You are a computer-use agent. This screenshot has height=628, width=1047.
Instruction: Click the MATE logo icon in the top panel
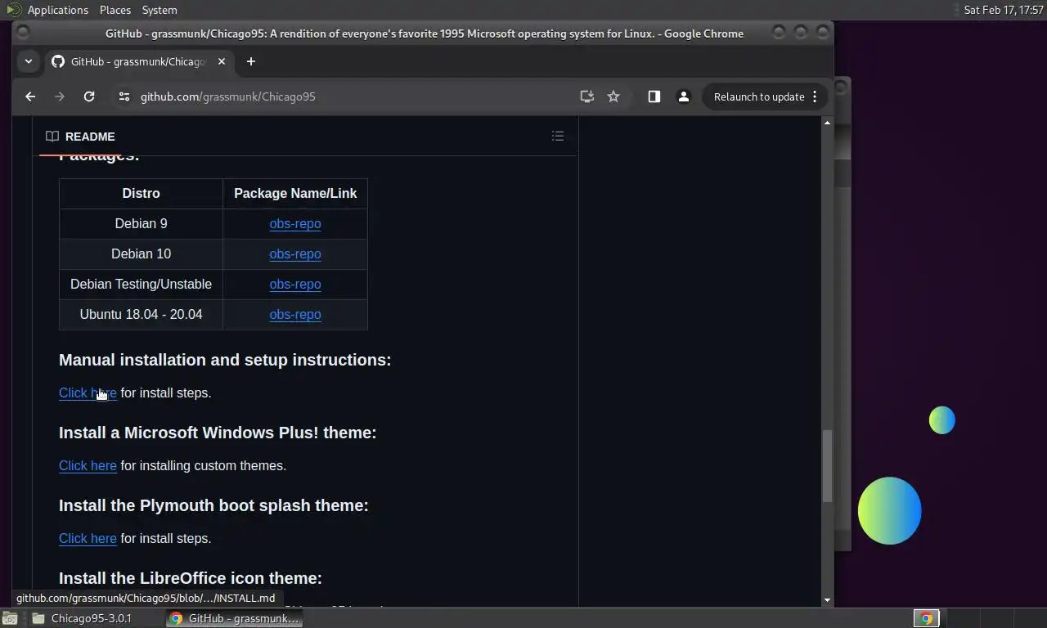tap(13, 10)
